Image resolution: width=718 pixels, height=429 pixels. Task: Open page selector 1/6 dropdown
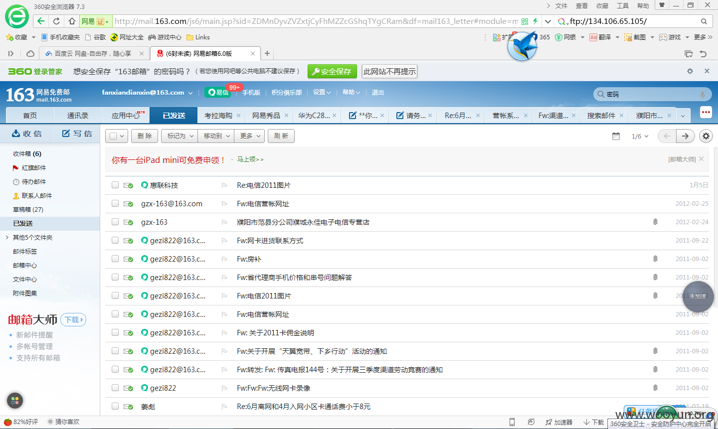(640, 136)
